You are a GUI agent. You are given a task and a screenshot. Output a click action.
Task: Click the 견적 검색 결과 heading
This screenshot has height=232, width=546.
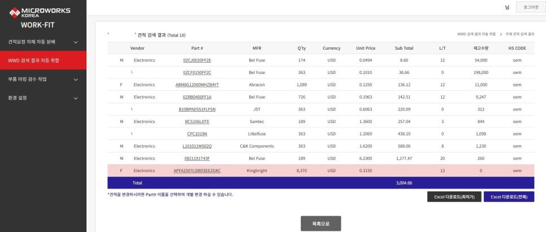152,35
